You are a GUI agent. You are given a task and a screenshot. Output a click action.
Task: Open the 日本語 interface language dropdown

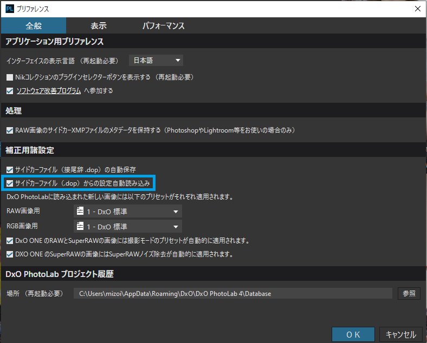pyautogui.click(x=156, y=61)
